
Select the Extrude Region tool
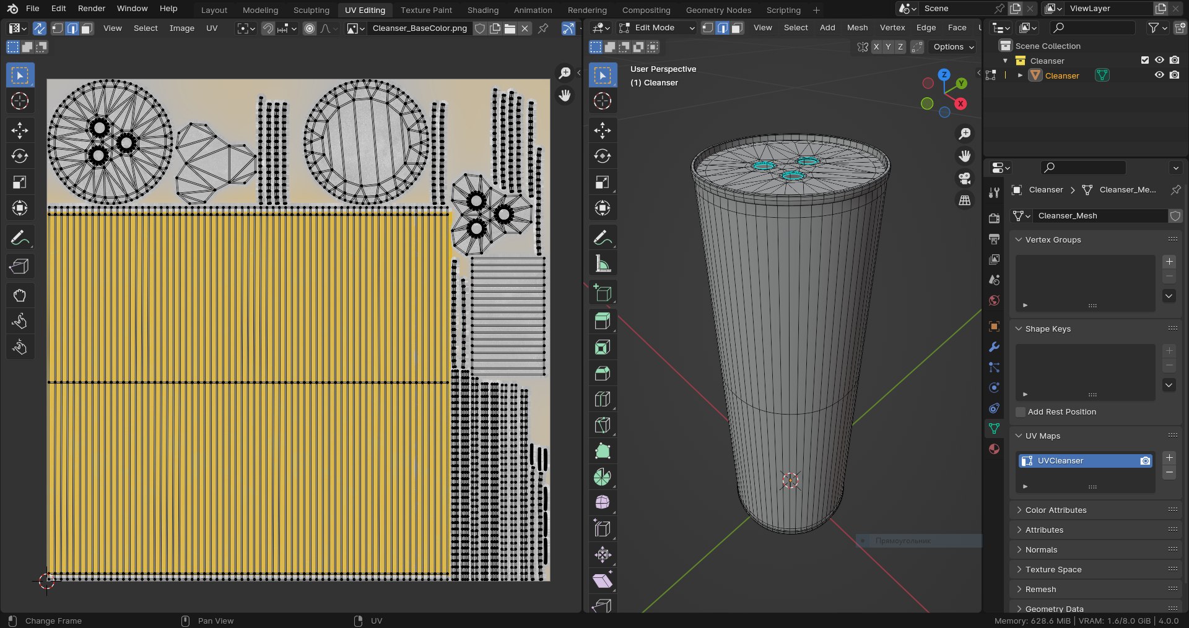click(603, 321)
